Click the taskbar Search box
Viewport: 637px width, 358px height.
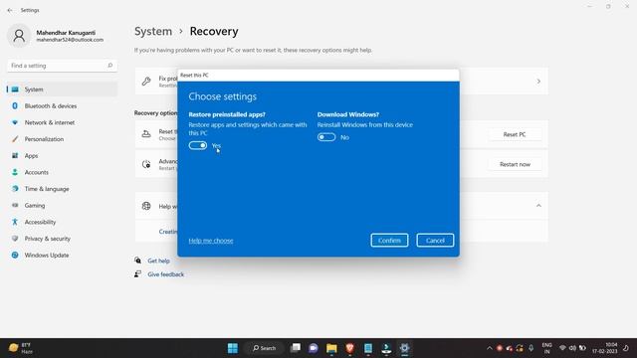click(x=264, y=348)
